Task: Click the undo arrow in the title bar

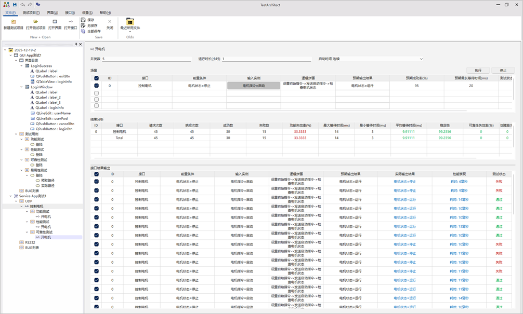Action: [x=22, y=5]
